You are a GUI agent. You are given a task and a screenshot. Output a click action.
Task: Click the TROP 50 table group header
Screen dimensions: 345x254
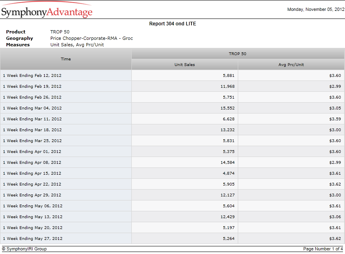pyautogui.click(x=238, y=54)
